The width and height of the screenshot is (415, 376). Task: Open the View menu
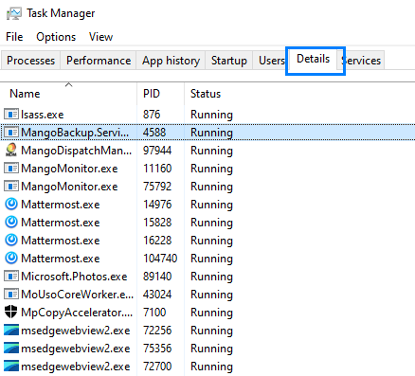coord(100,37)
